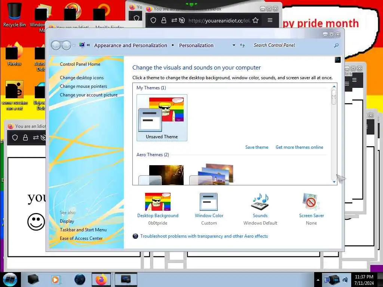Screen dimensions: 383x287
Task: Open Change desktop icons link
Action: 82,78
